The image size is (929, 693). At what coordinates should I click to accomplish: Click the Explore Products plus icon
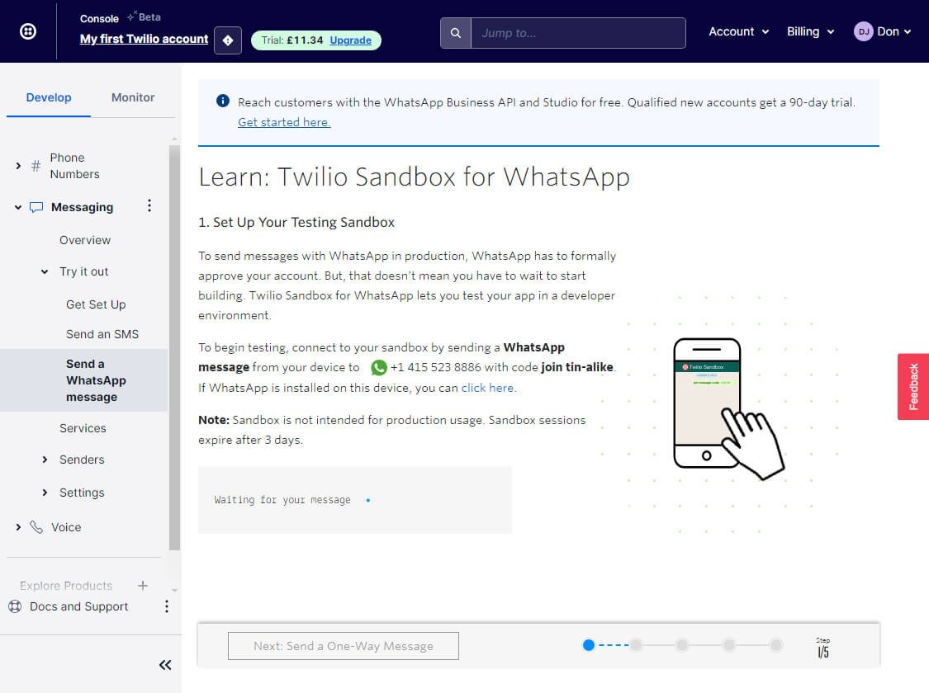pyautogui.click(x=143, y=585)
